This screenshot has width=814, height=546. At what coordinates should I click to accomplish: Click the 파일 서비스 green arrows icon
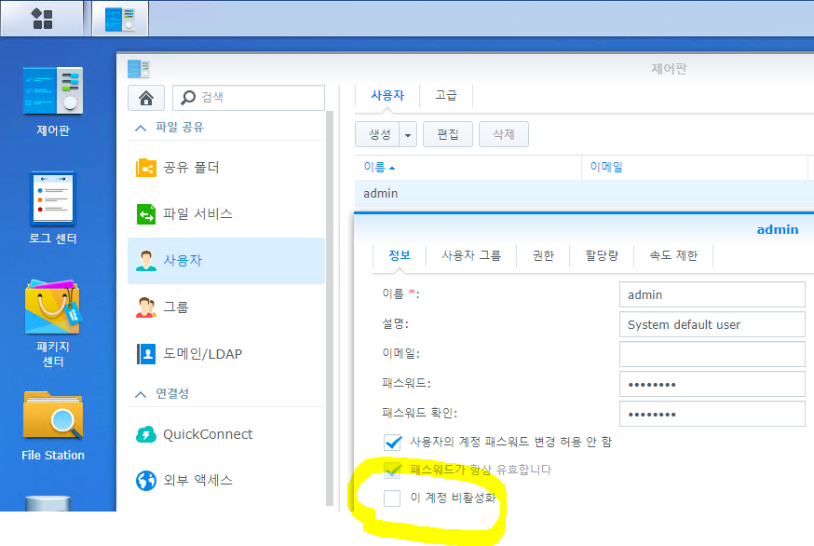146,214
